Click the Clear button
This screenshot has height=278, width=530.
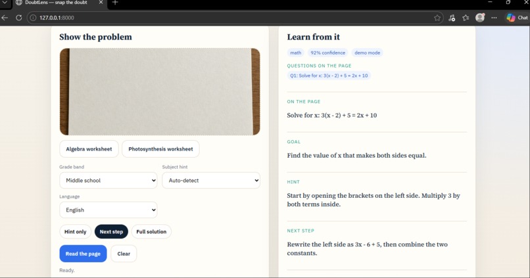[124, 254]
